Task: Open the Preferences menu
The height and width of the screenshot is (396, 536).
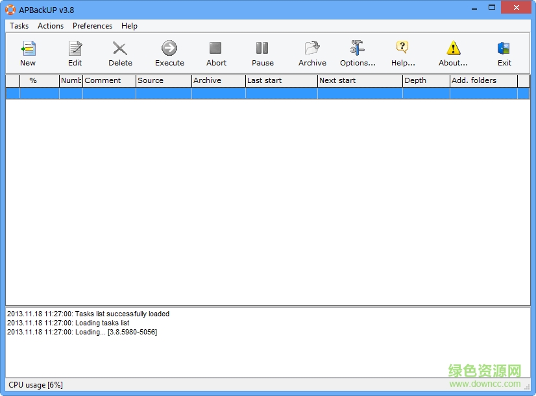Action: 92,26
